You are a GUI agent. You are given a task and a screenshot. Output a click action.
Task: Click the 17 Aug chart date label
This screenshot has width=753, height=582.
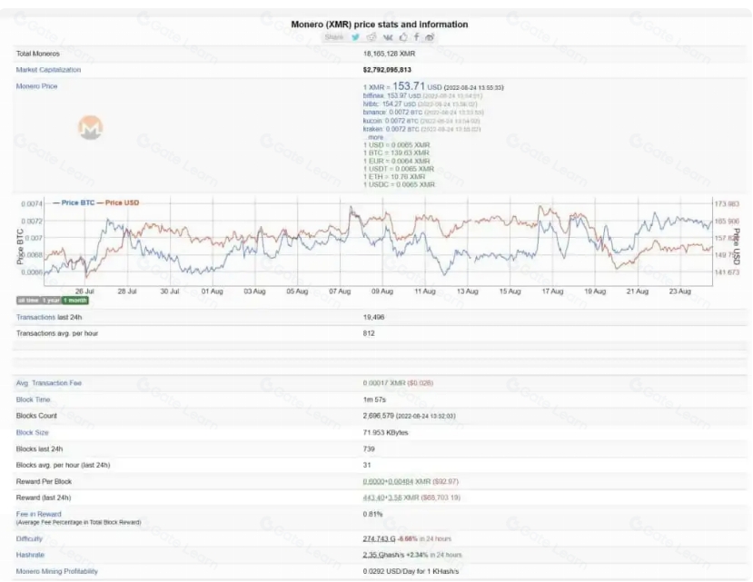(552, 291)
